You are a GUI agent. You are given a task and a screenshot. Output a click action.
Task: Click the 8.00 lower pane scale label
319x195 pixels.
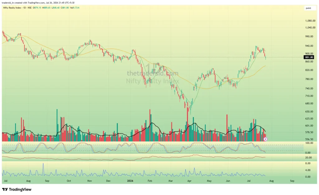(x=307, y=163)
